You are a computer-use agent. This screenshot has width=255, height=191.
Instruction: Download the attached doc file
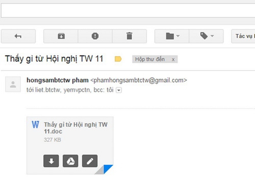tap(51, 161)
